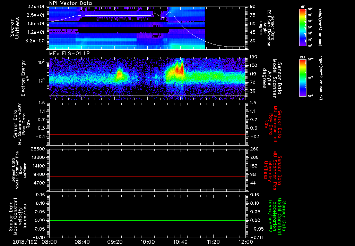Click the 260 telemetry tick label
The height and width of the screenshot is (246, 355).
[x=253, y=149]
